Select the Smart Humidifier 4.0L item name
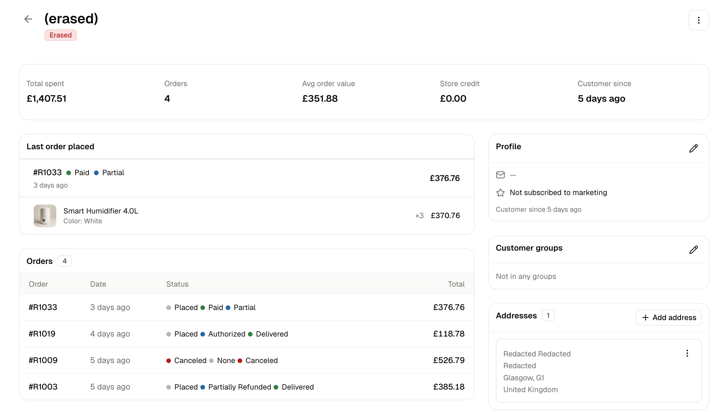The width and height of the screenshot is (719, 412). tap(101, 211)
